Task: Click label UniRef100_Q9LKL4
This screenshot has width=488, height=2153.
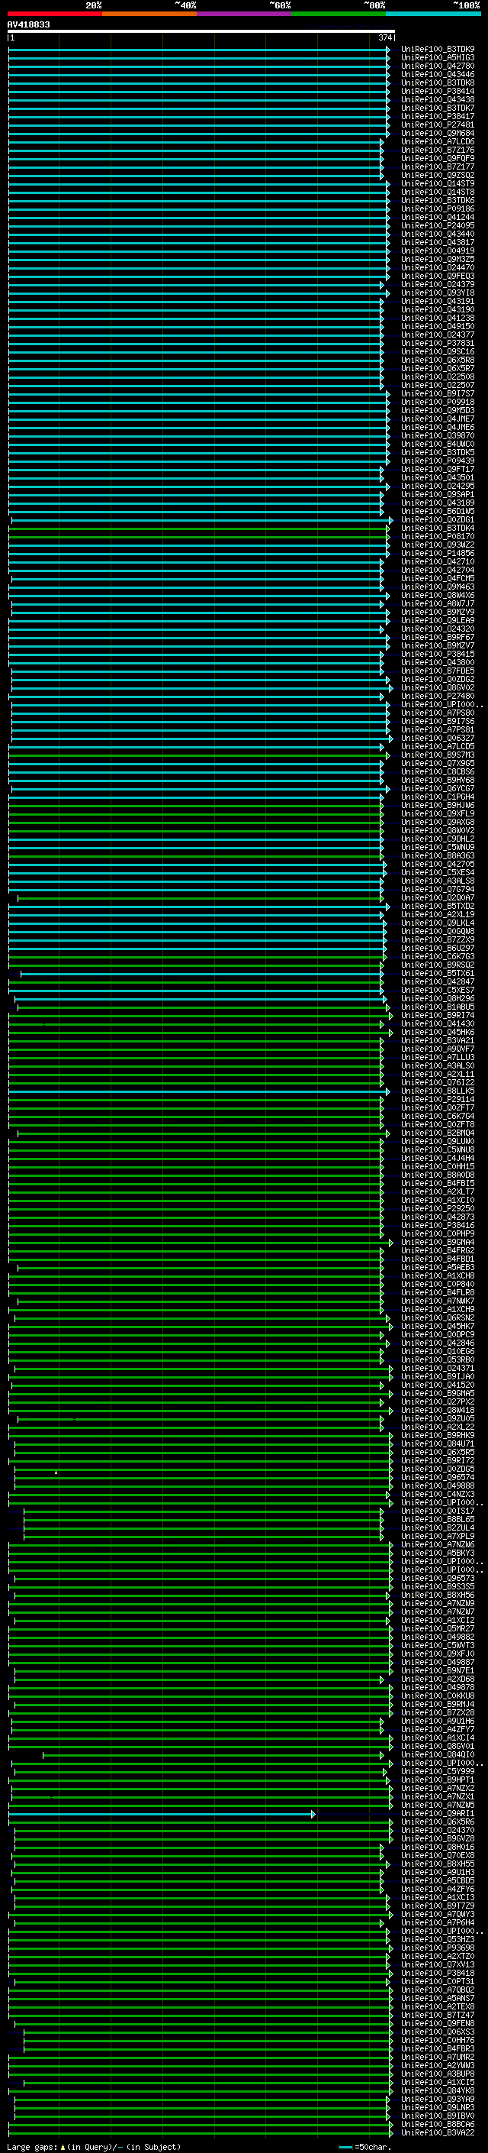Action: pos(438,923)
